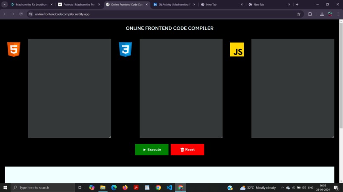Open the browser Downloads icon
Image resolution: width=343 pixels, height=192 pixels.
coord(322,14)
